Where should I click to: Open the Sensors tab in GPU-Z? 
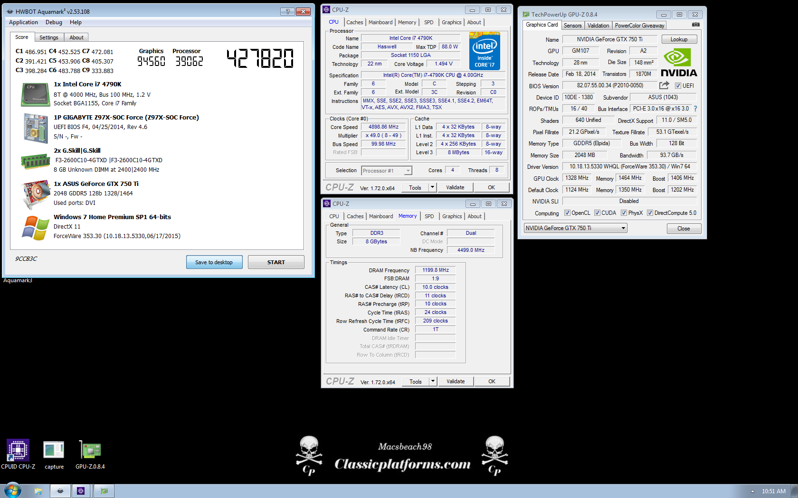pyautogui.click(x=572, y=26)
